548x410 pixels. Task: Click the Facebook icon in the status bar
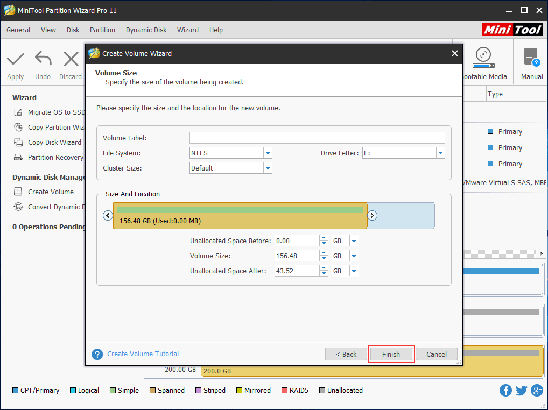tap(505, 390)
